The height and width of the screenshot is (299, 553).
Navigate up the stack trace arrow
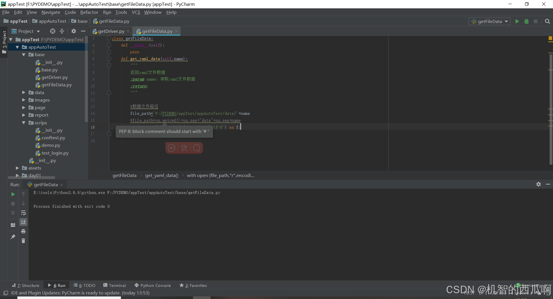[x=23, y=194]
